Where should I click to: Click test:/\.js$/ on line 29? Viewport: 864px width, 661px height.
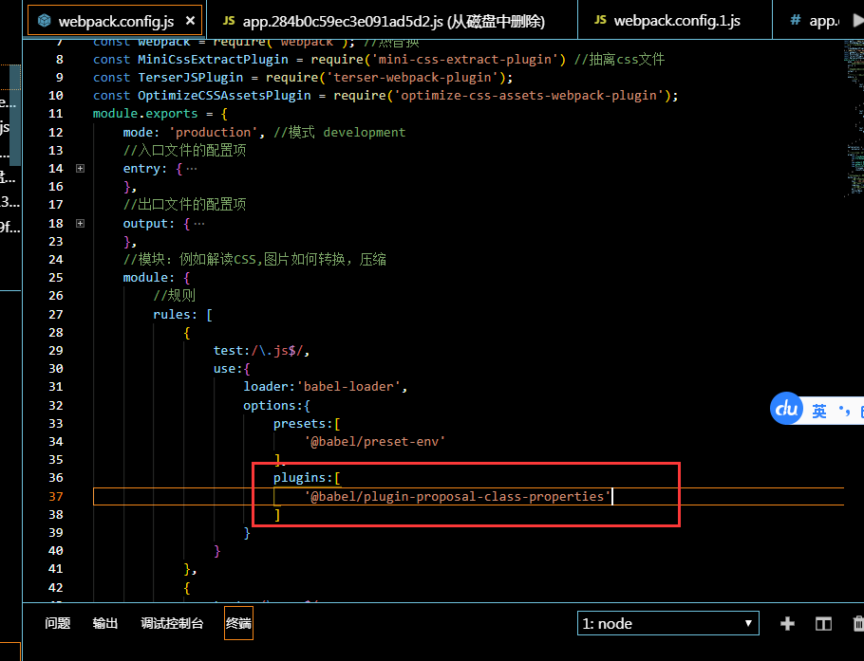258,351
